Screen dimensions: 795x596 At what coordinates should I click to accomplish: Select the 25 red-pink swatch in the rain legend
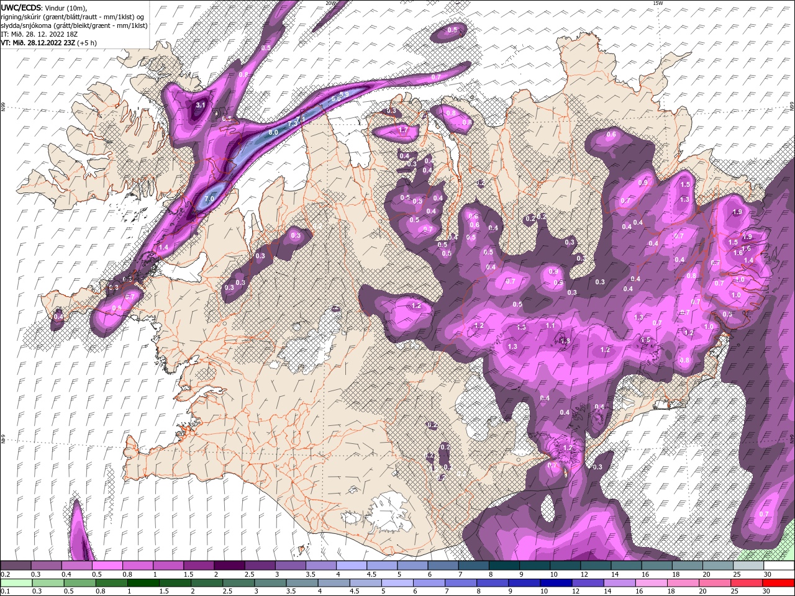pos(747,582)
